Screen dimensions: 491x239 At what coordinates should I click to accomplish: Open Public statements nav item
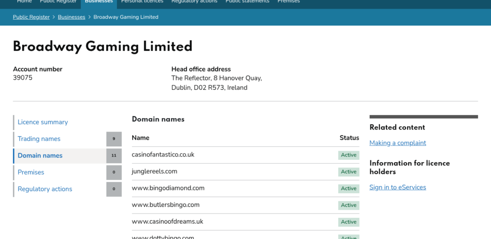247,1
